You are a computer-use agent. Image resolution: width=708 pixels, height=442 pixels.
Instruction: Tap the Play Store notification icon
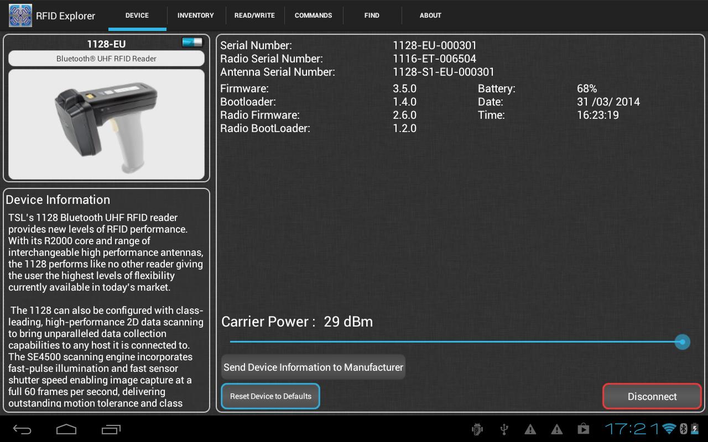coord(583,429)
